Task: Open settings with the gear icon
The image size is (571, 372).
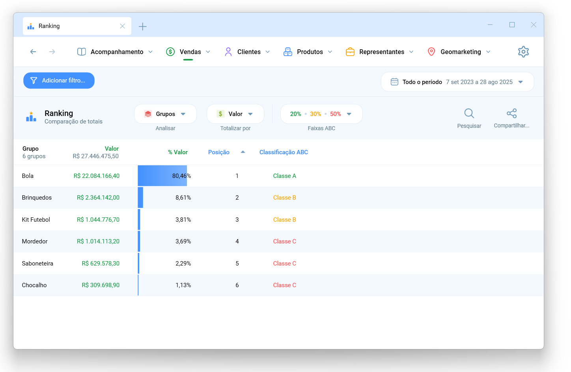Action: [523, 52]
